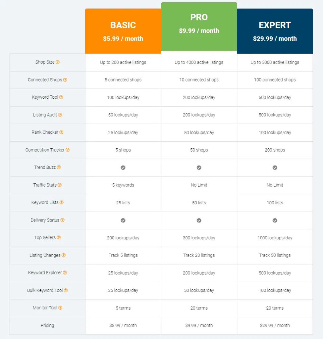Open the Trend Buzz help tooltip icon

[x=58, y=168]
